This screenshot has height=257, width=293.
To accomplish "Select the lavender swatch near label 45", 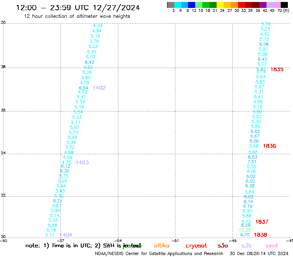I will point(270,5).
